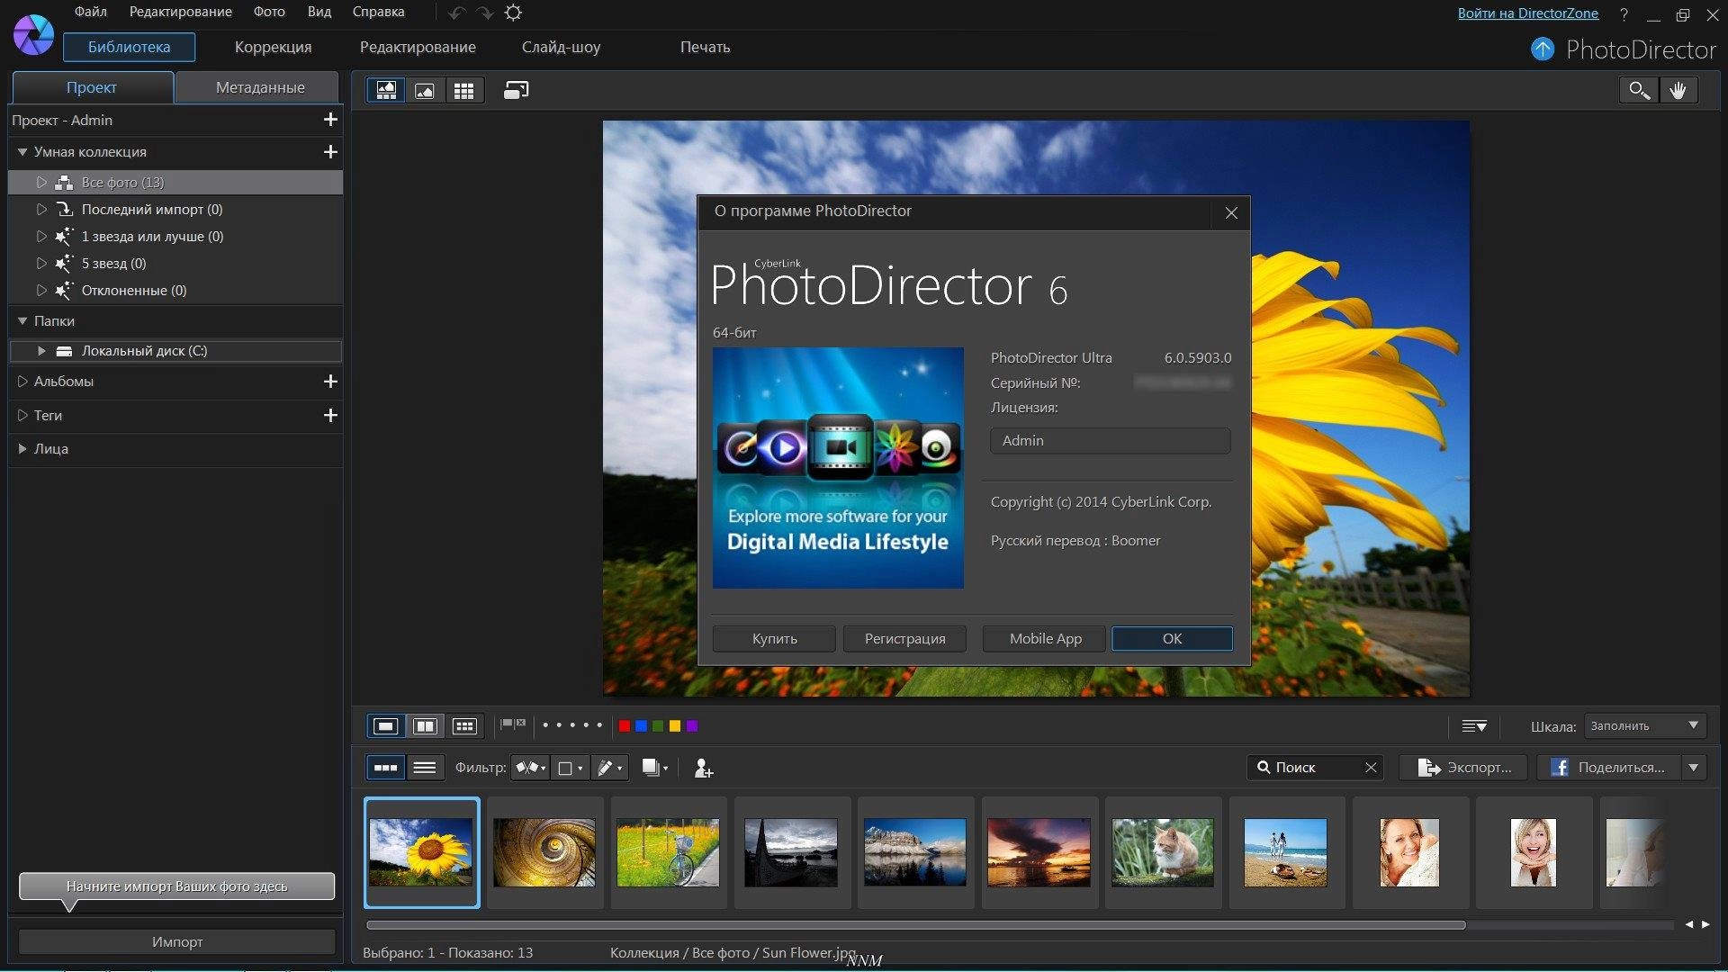The width and height of the screenshot is (1728, 972).
Task: Select the hand pan tool
Action: click(1678, 90)
